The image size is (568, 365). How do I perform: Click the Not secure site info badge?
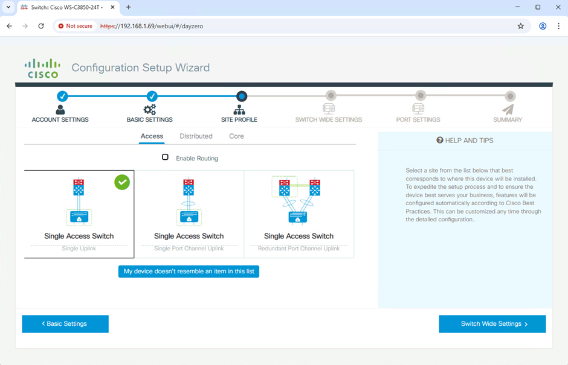[x=76, y=26]
